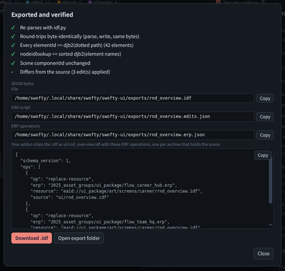The height and width of the screenshot is (271, 285).
Task: Open export folder
Action: [x=79, y=238]
